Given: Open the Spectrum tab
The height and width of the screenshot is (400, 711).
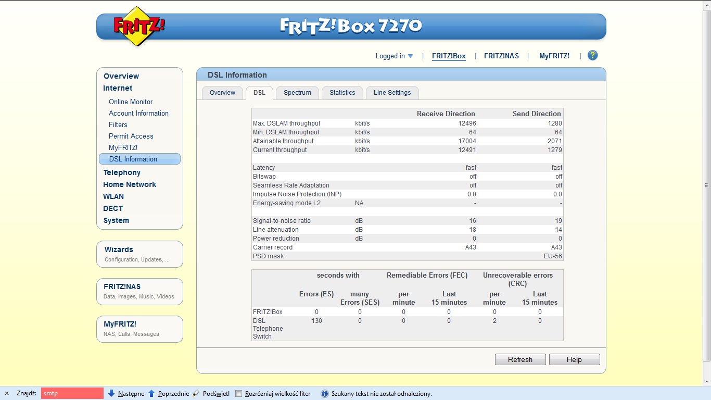Looking at the screenshot, I should [297, 93].
